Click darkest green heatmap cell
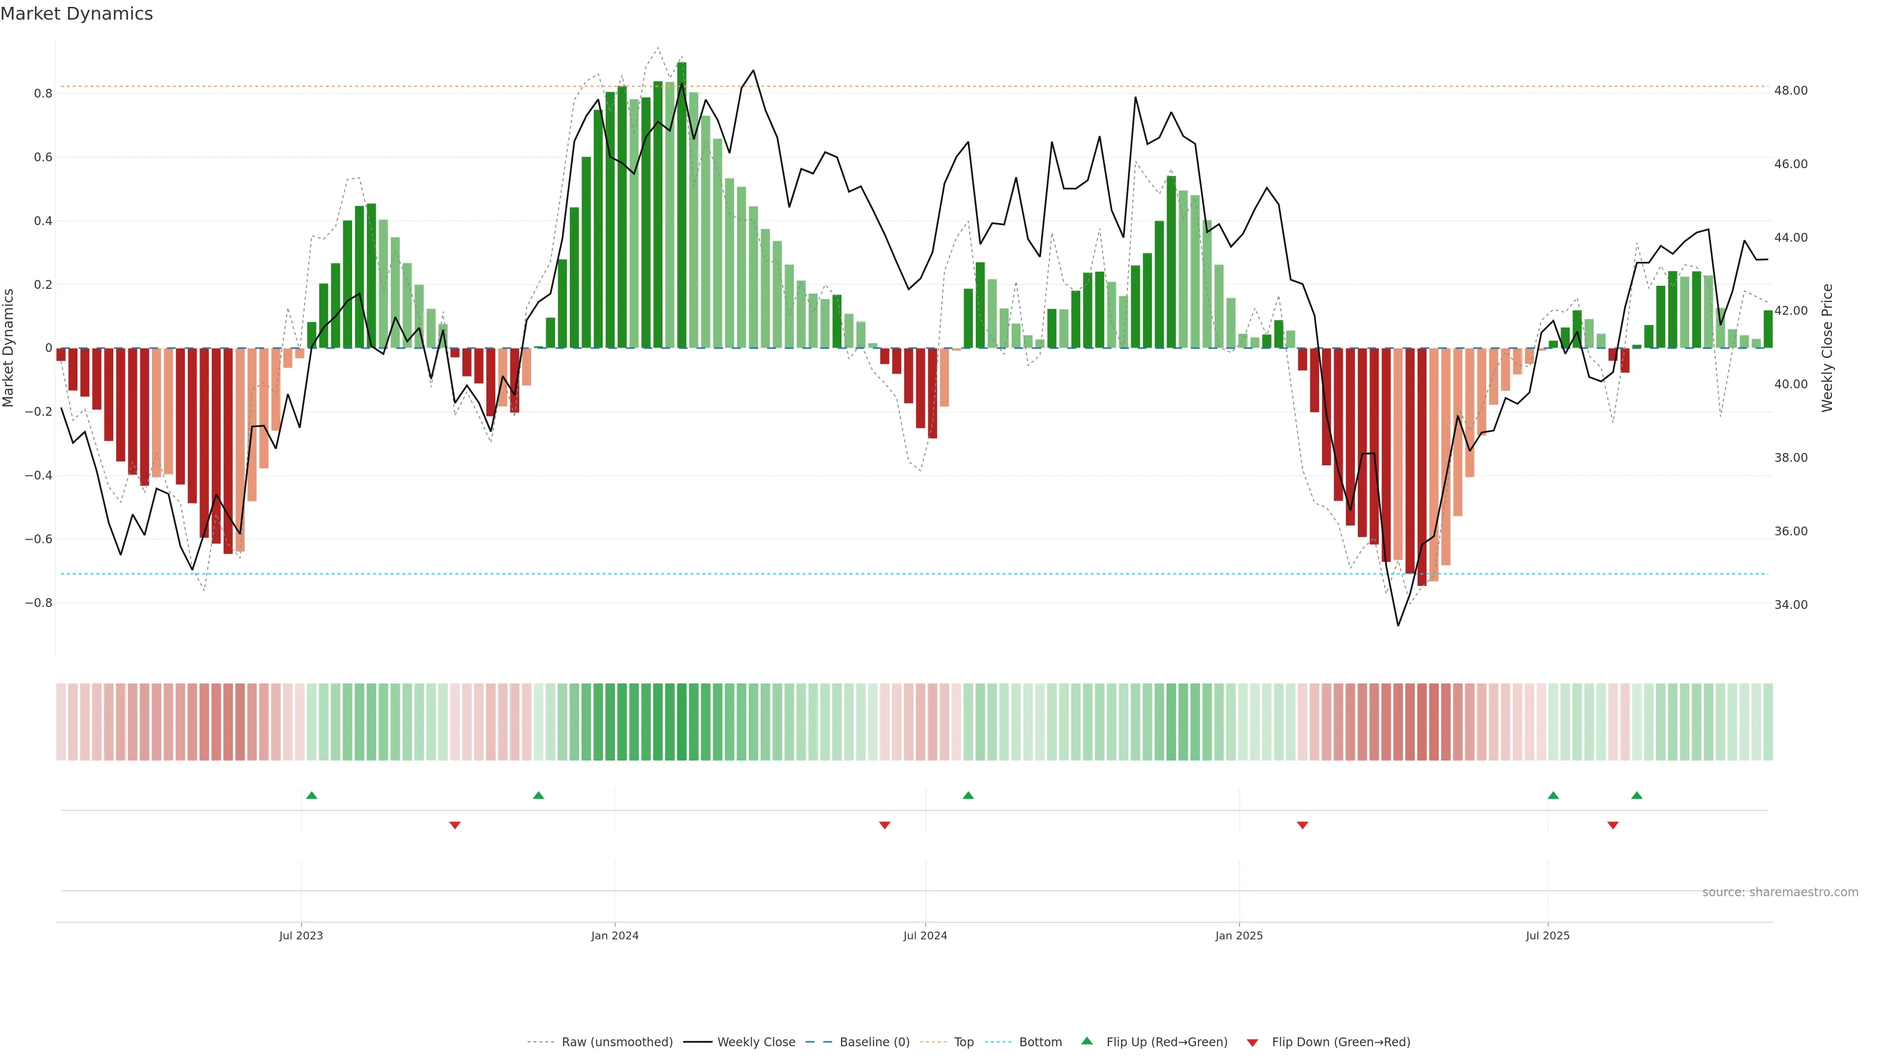The image size is (1883, 1059). [681, 722]
